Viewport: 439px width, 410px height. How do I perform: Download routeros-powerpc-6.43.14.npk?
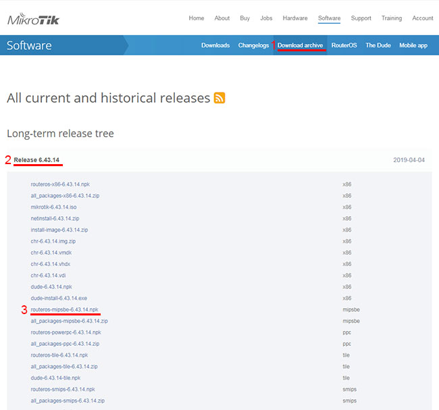click(x=66, y=332)
